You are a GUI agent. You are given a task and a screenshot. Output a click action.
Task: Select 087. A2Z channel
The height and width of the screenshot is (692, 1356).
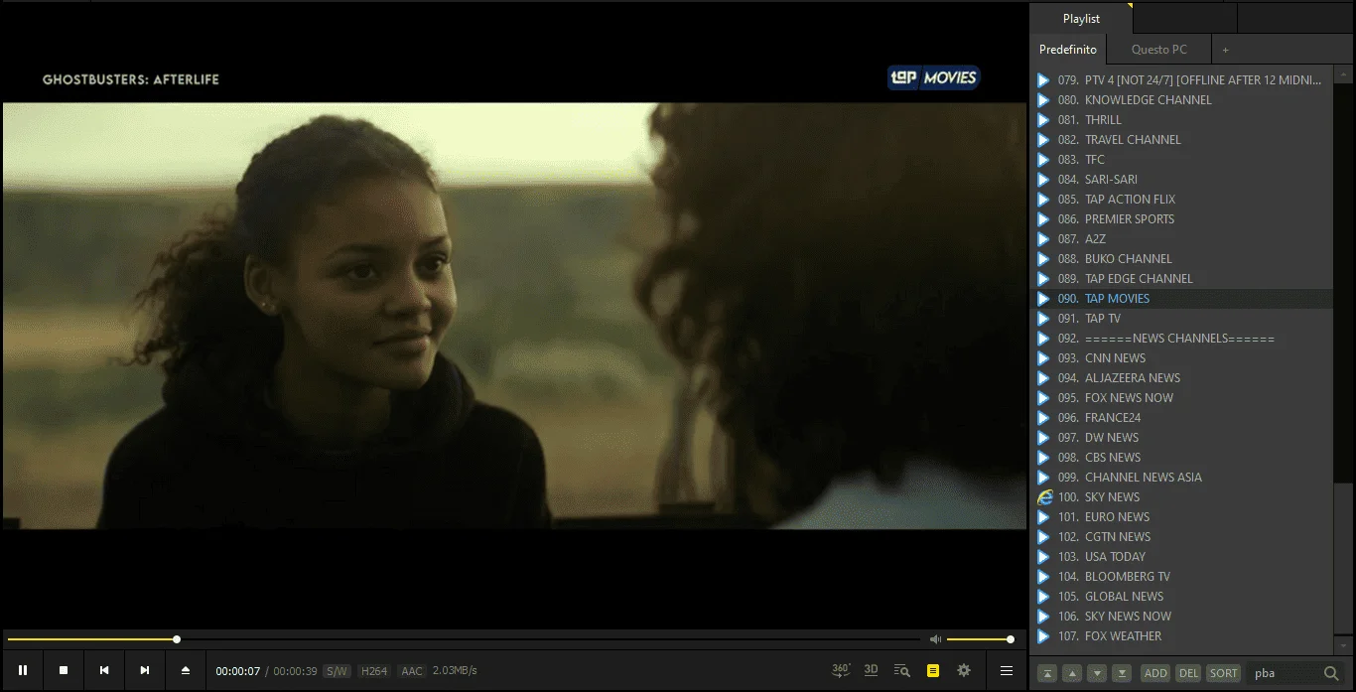click(x=1181, y=239)
